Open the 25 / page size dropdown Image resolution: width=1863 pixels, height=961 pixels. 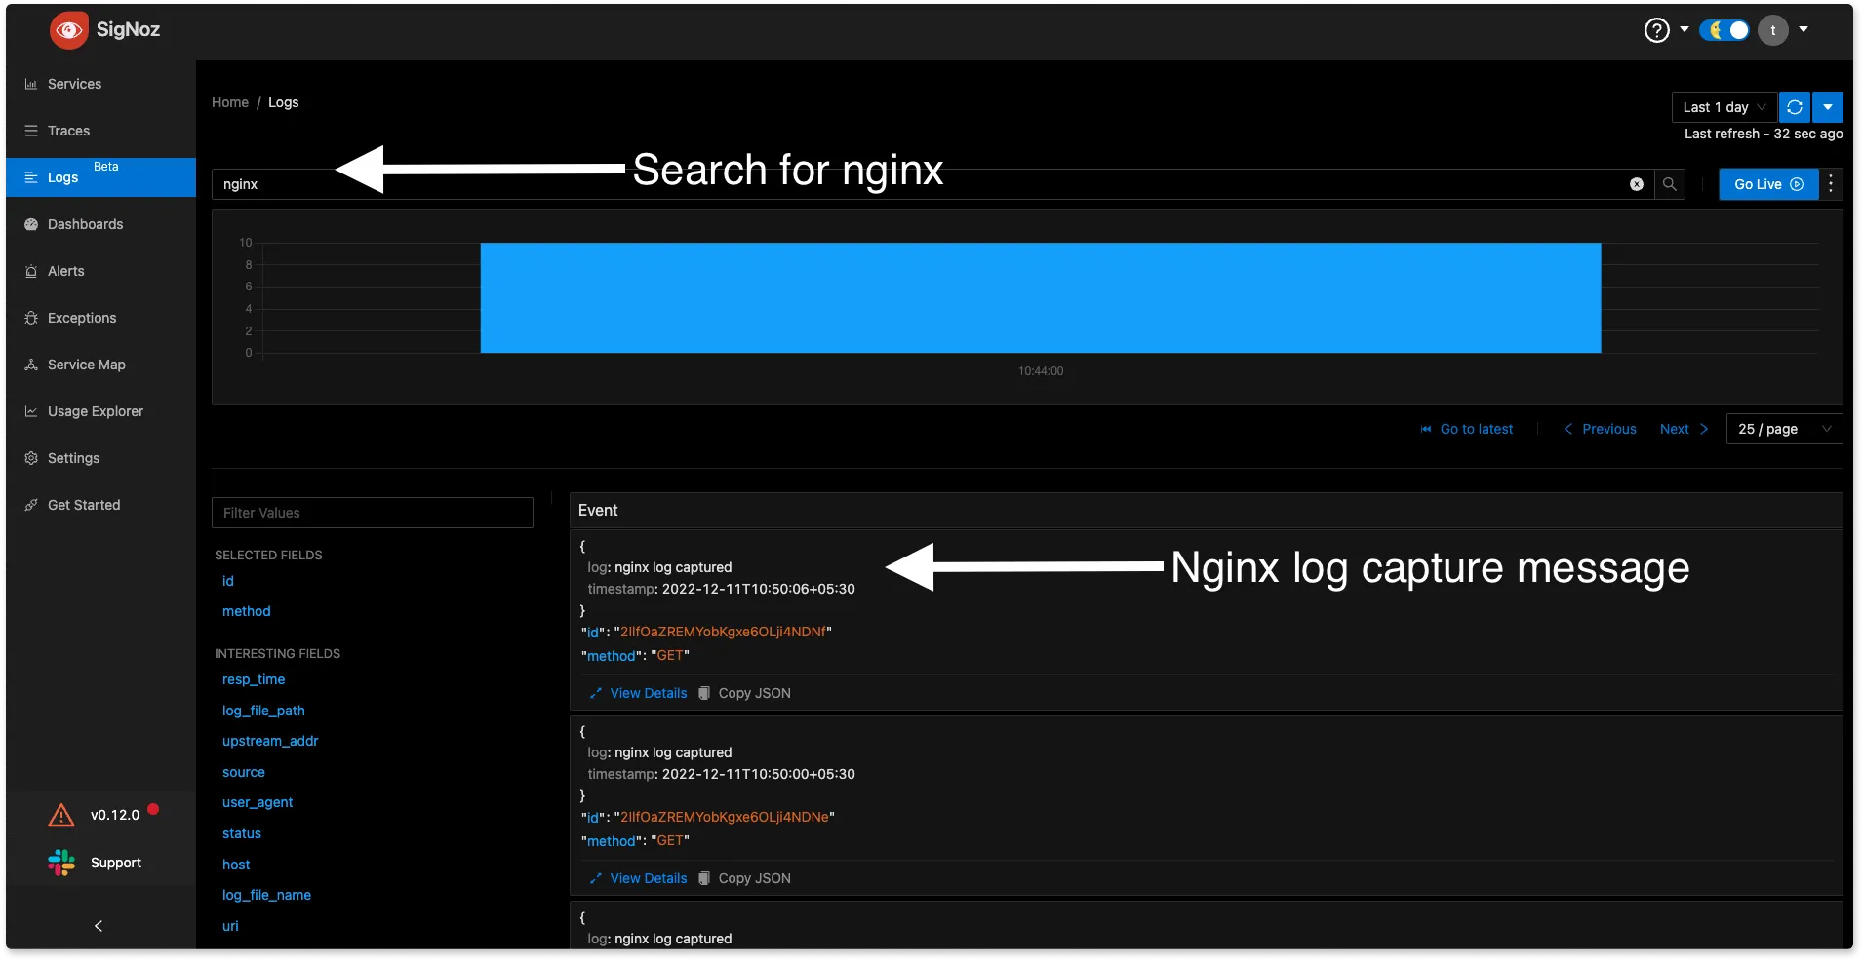coord(1784,429)
